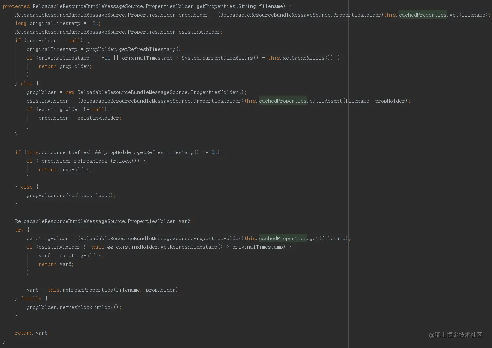Image resolution: width=492 pixels, height=348 pixels.
Task: Click the 'String filename' parameter declaration
Action: click(x=261, y=6)
